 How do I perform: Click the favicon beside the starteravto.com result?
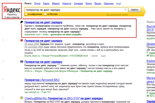pyautogui.click(x=22, y=22)
